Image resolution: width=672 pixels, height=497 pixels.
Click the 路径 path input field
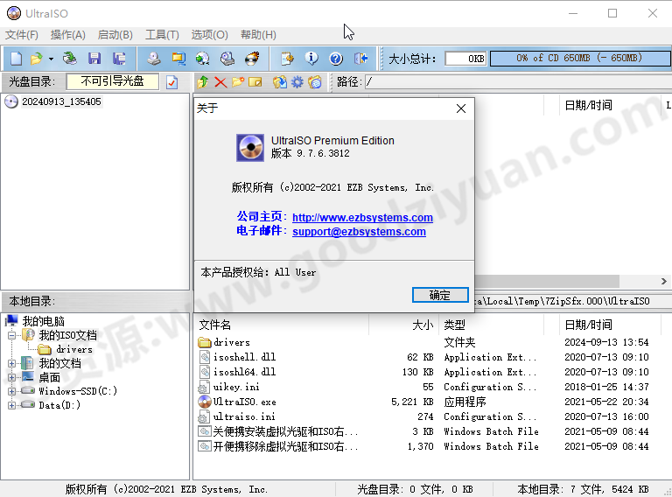click(x=518, y=82)
